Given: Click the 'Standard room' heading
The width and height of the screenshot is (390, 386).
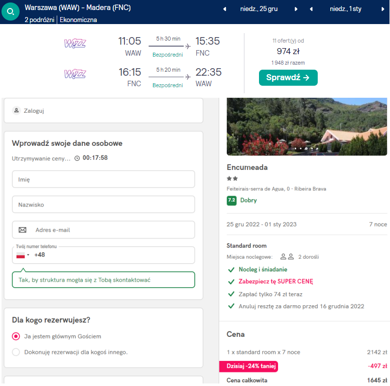Looking at the screenshot, I should click(246, 246).
